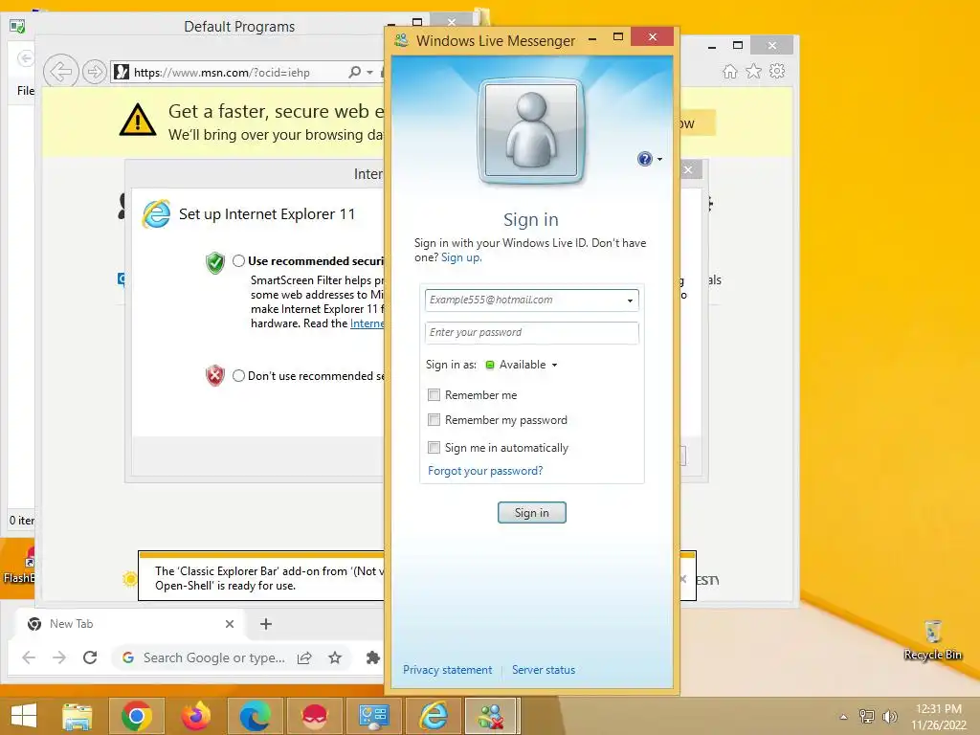Click the red shield don't-use icon
The image size is (980, 735).
pyautogui.click(x=215, y=375)
